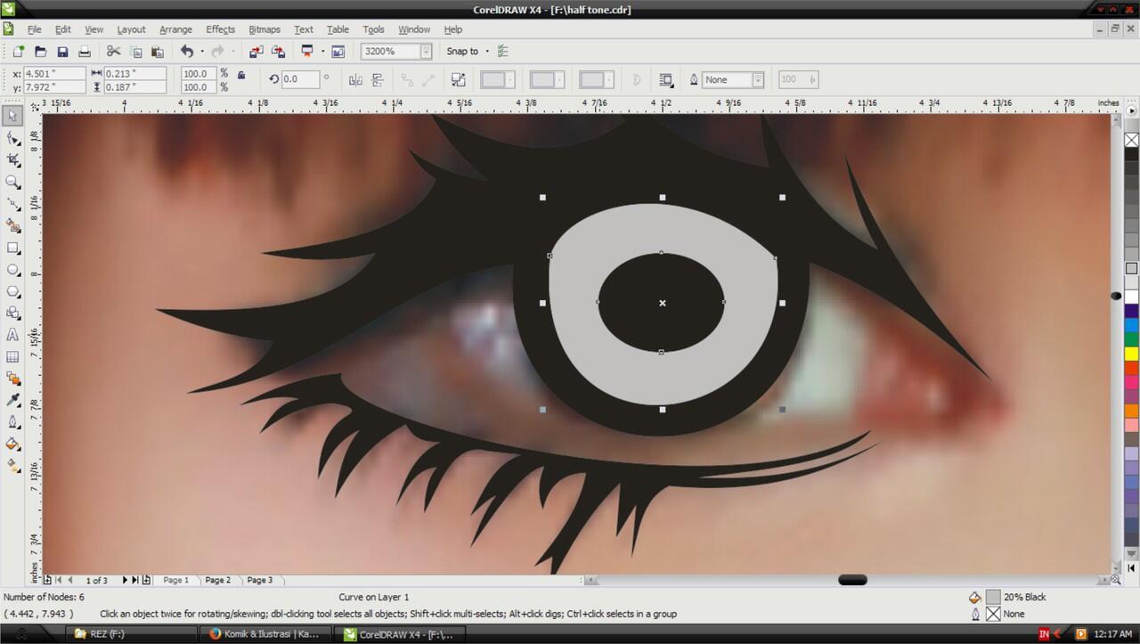
Task: Go to next page arrow in navigator
Action: 125,580
